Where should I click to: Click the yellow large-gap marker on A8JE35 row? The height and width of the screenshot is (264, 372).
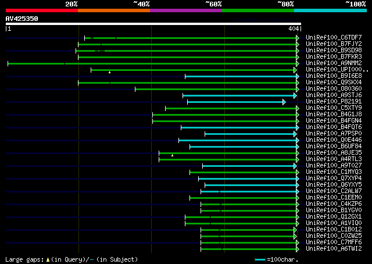coord(172,155)
